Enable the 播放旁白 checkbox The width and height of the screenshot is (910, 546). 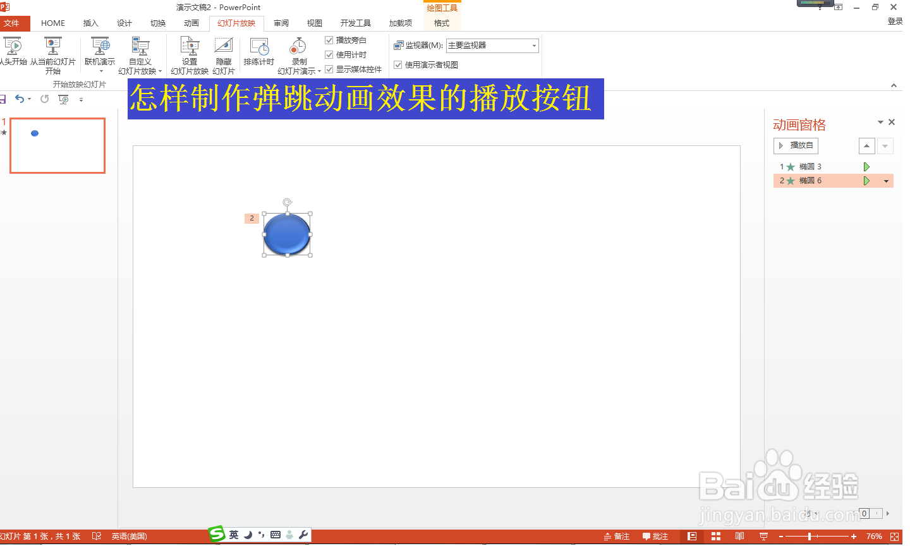point(329,40)
